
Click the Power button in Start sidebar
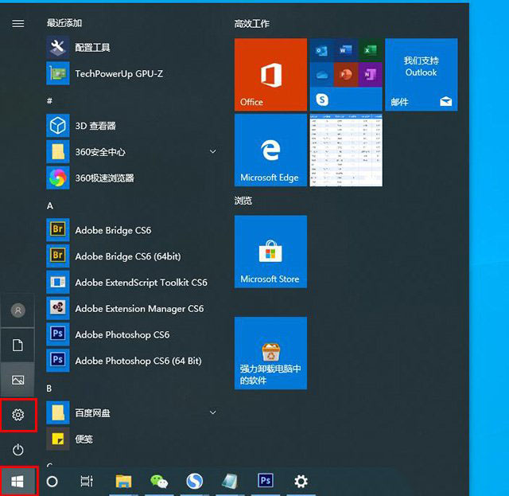click(17, 450)
